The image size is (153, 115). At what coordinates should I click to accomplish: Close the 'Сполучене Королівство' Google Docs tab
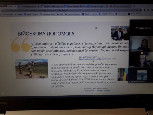(38, 6)
